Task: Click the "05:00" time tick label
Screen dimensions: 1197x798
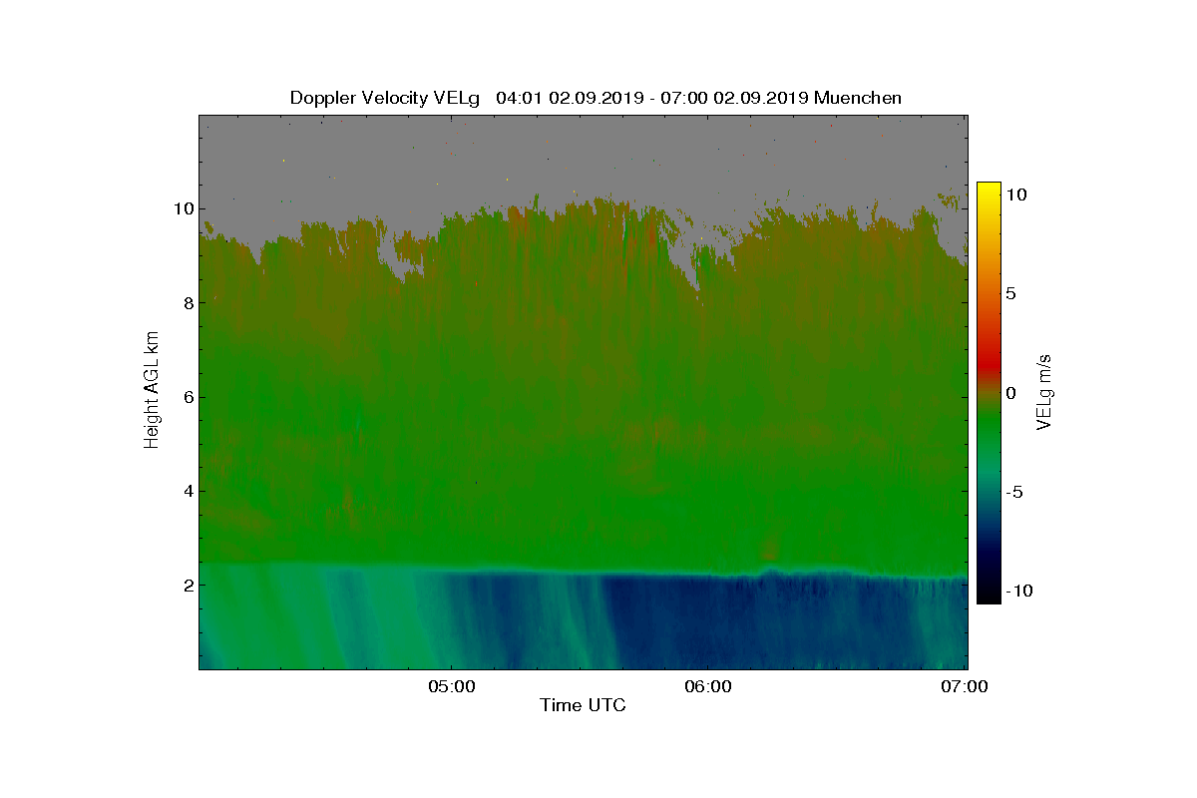Action: pyautogui.click(x=452, y=686)
